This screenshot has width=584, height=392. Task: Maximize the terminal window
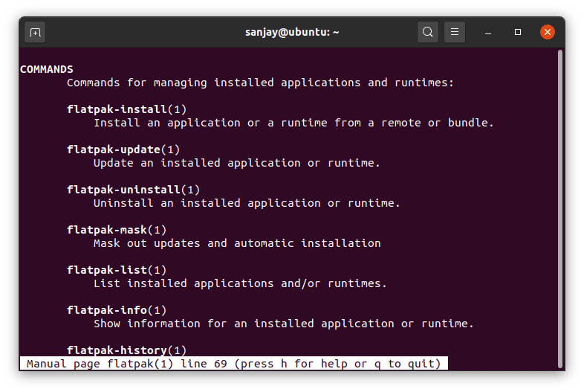(x=518, y=33)
